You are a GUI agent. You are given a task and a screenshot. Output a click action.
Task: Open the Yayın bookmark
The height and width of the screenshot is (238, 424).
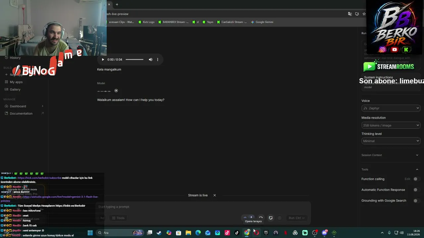pos(207,22)
